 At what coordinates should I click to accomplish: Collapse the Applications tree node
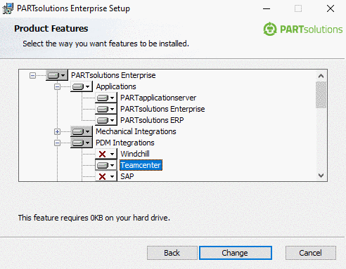tap(57, 86)
